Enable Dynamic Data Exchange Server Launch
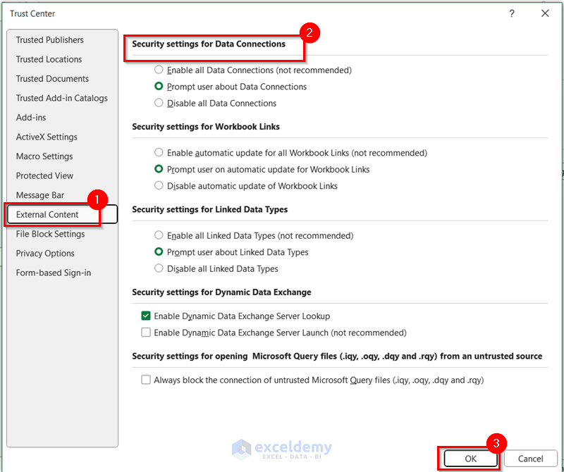 145,332
